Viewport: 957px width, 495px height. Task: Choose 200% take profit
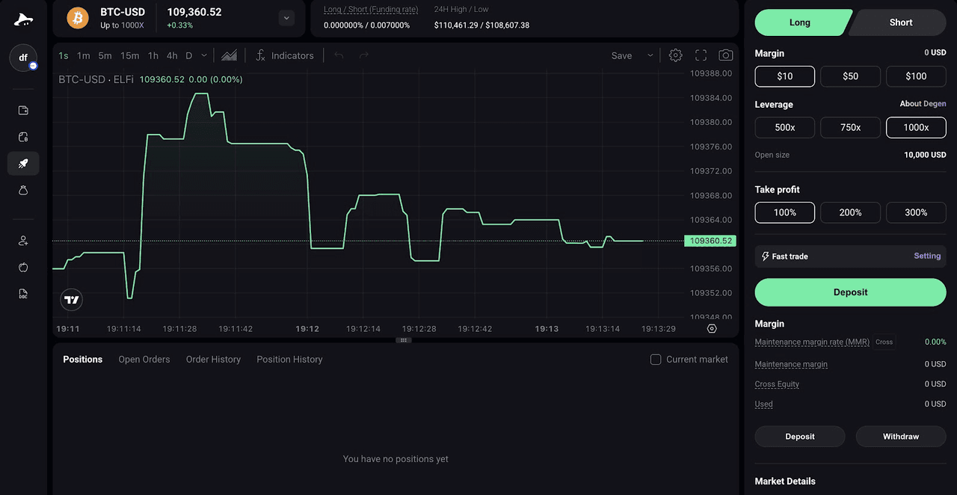[x=851, y=213]
